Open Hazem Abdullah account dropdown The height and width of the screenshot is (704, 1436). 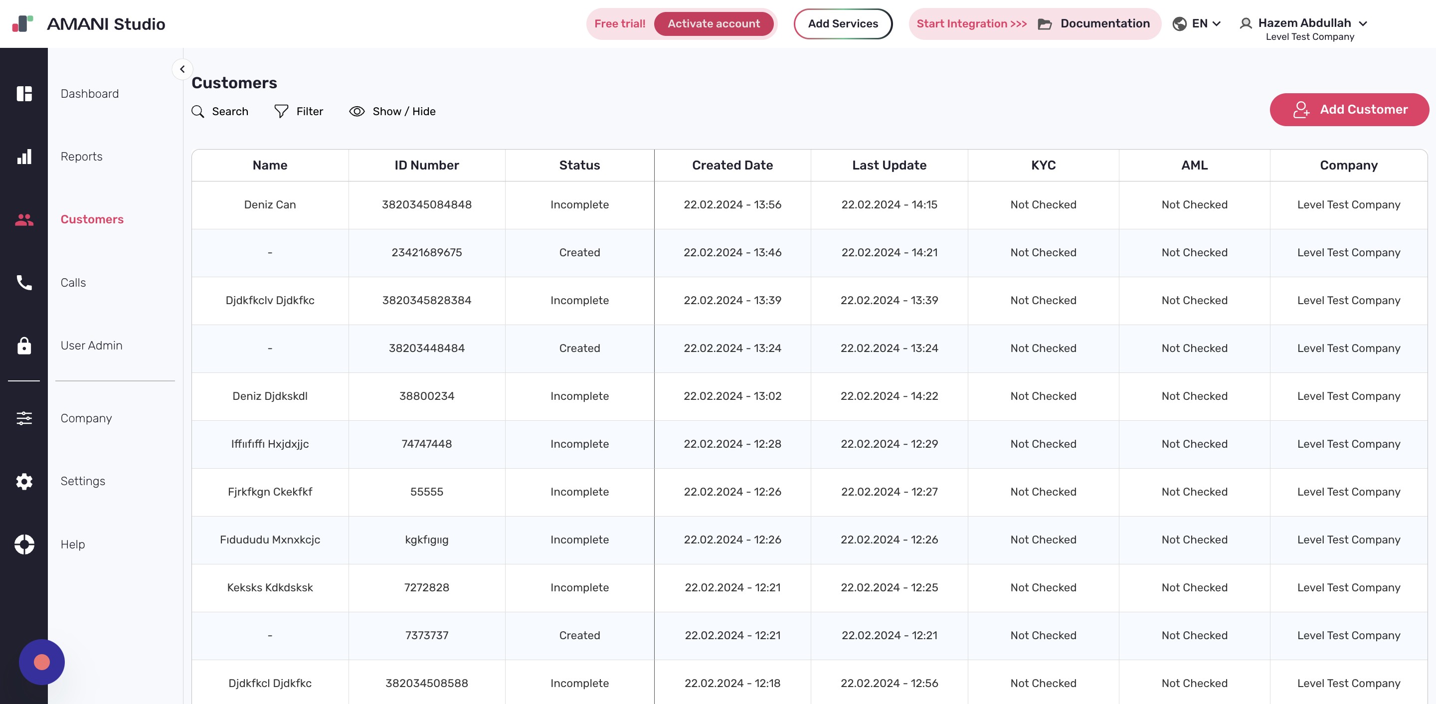point(1304,23)
